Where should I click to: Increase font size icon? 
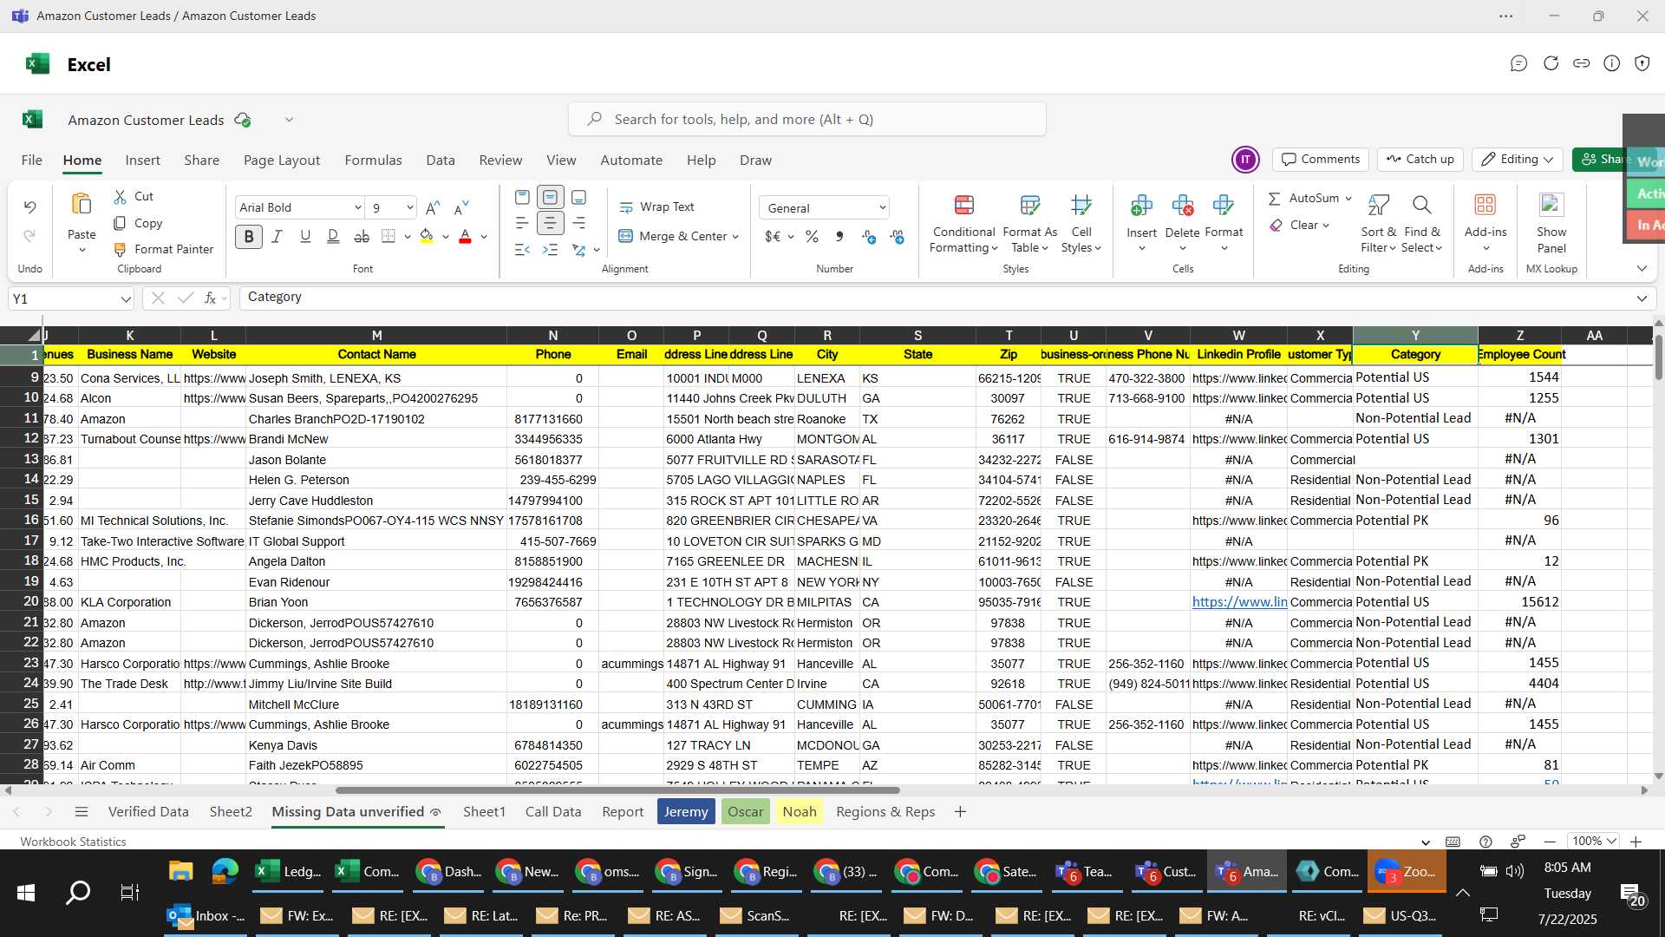(433, 207)
